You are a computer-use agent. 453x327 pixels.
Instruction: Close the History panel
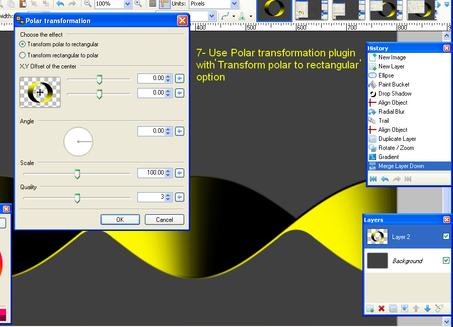click(446, 48)
